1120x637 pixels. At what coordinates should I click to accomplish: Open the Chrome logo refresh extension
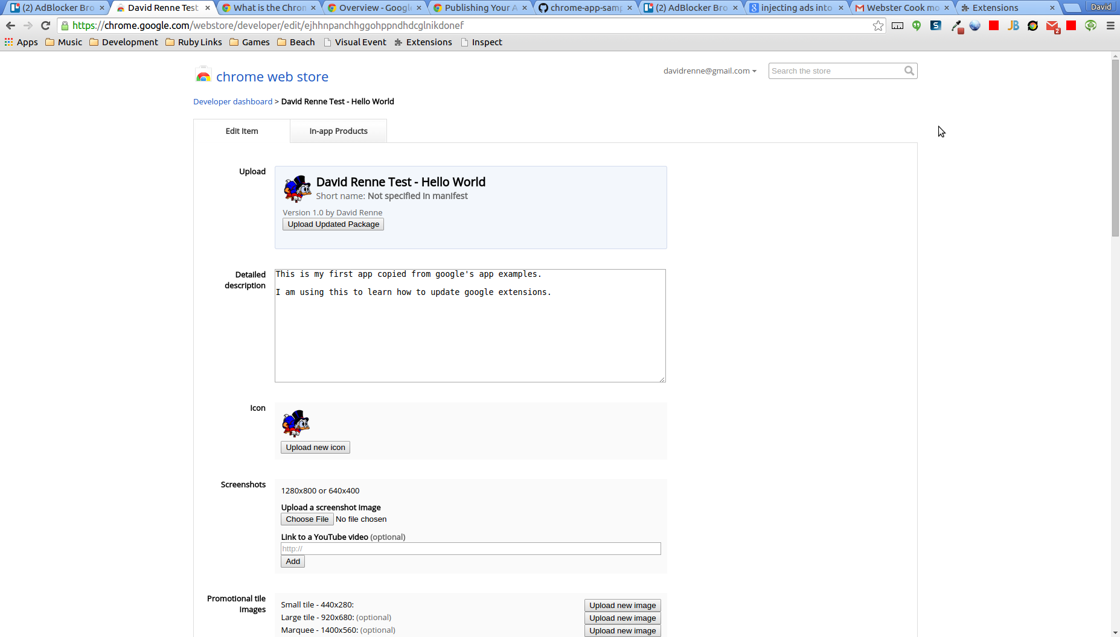coord(1032,25)
